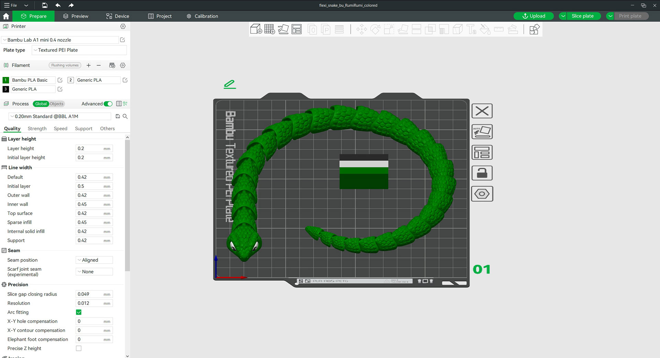Uncheck the Arc fitting checkbox
This screenshot has height=358, width=660.
tap(79, 312)
